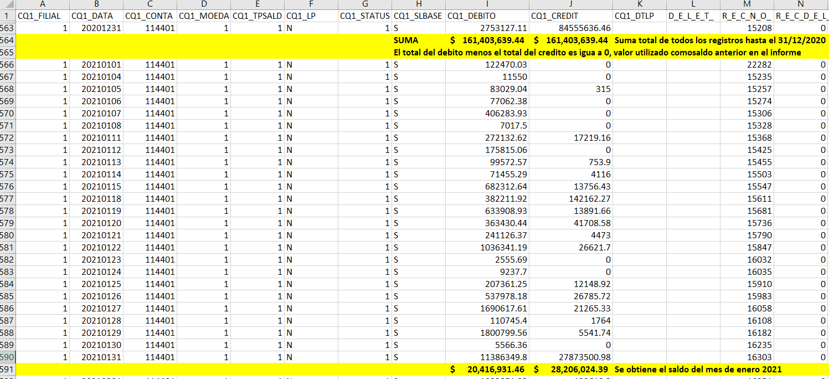Click the CQ1_CONTA header cell
This screenshot has width=829, height=379.
click(x=150, y=16)
